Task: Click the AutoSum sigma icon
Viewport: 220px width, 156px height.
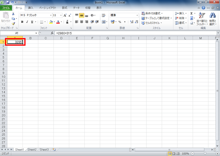Action: coord(192,13)
